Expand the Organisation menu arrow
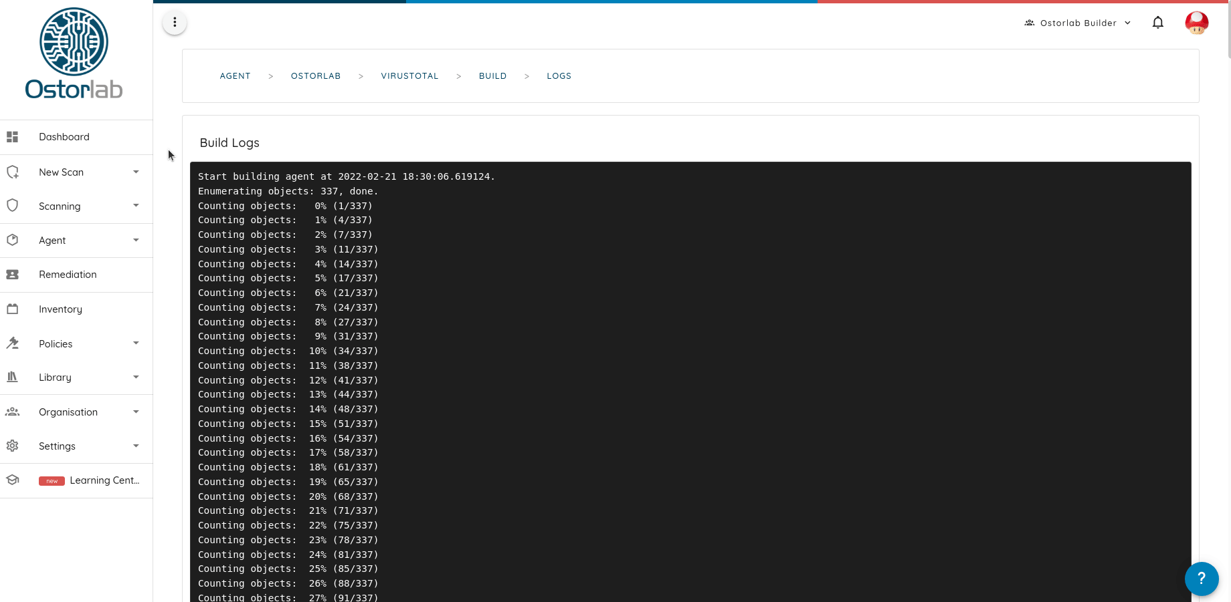This screenshot has width=1231, height=602. [x=136, y=412]
